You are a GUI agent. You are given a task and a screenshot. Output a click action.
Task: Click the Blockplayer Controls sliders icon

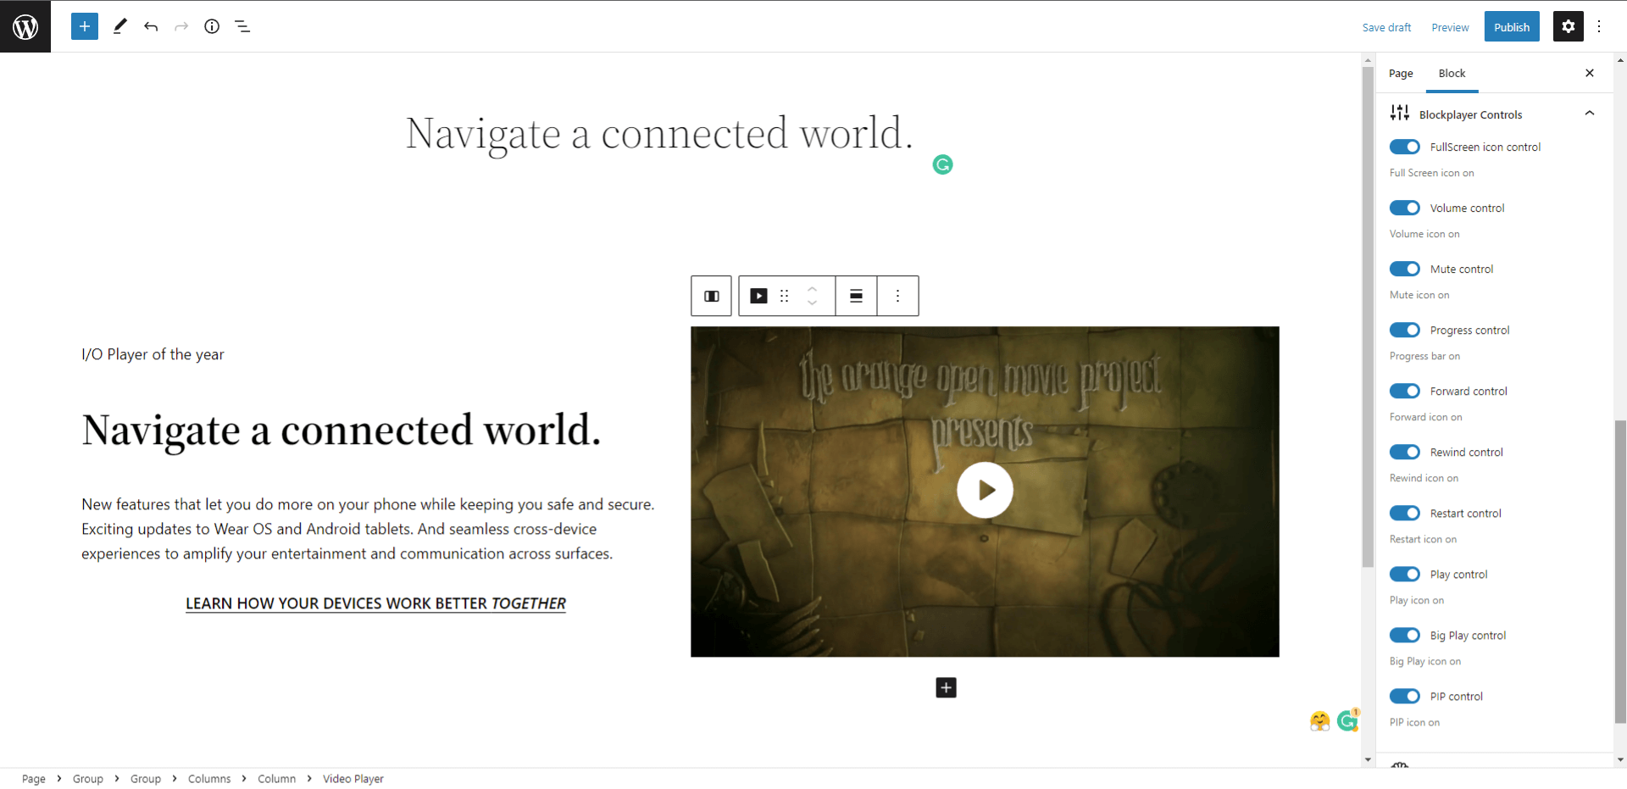tap(1400, 113)
